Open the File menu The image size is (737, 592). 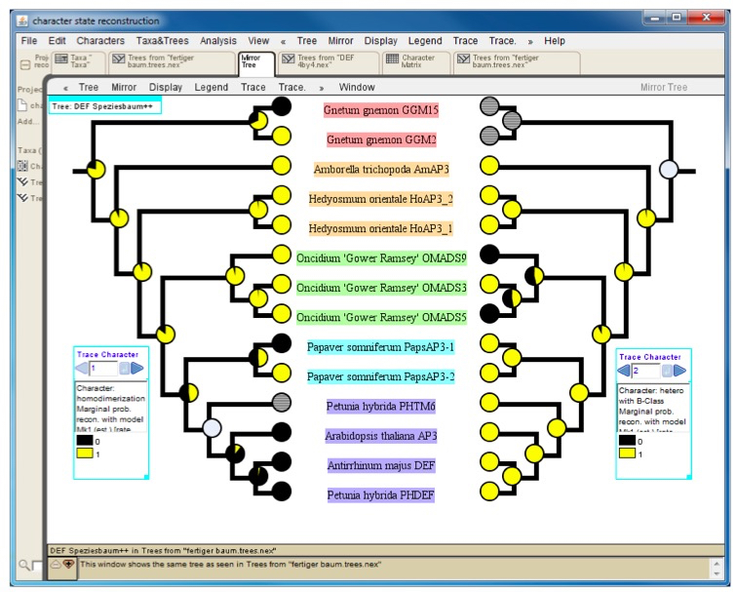click(x=28, y=41)
